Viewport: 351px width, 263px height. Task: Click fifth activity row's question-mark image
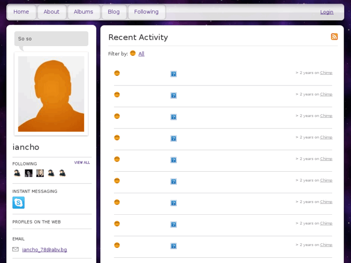click(x=173, y=160)
